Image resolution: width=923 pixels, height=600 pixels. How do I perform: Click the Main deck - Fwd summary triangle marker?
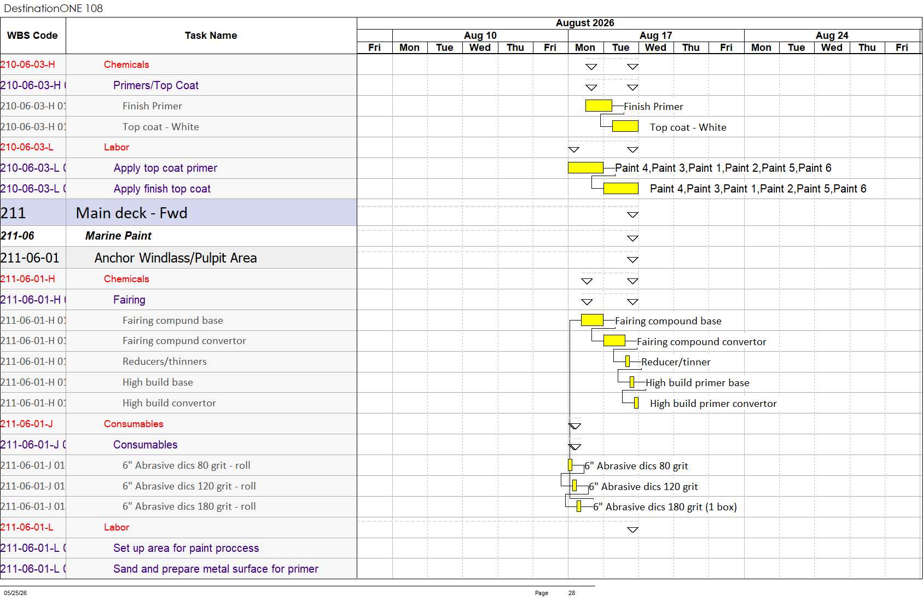click(633, 214)
